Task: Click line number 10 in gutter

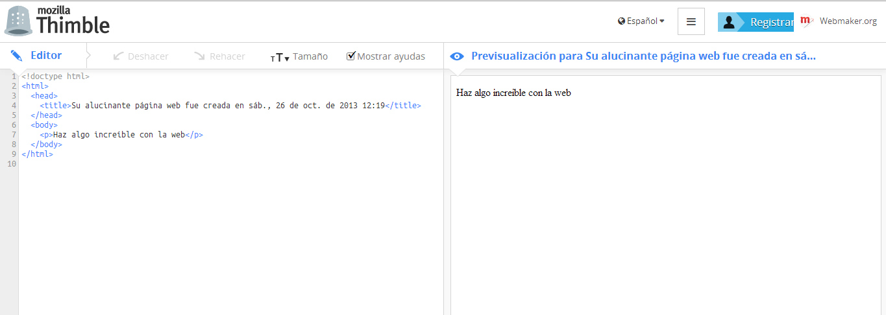Action: coord(11,164)
